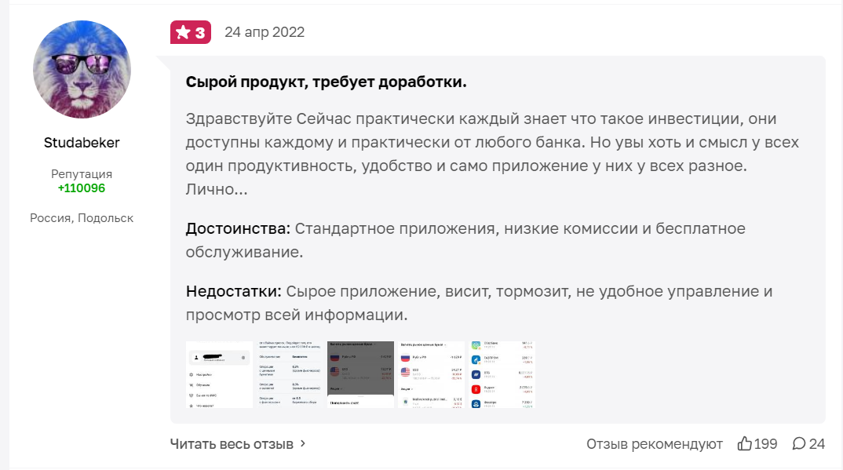Screen dimensions: 843x470
Task: Open fifth thumbnail with stock list icons
Action: pyautogui.click(x=502, y=374)
